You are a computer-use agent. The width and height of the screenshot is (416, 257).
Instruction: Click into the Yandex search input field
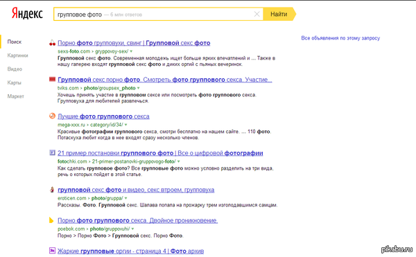click(153, 15)
